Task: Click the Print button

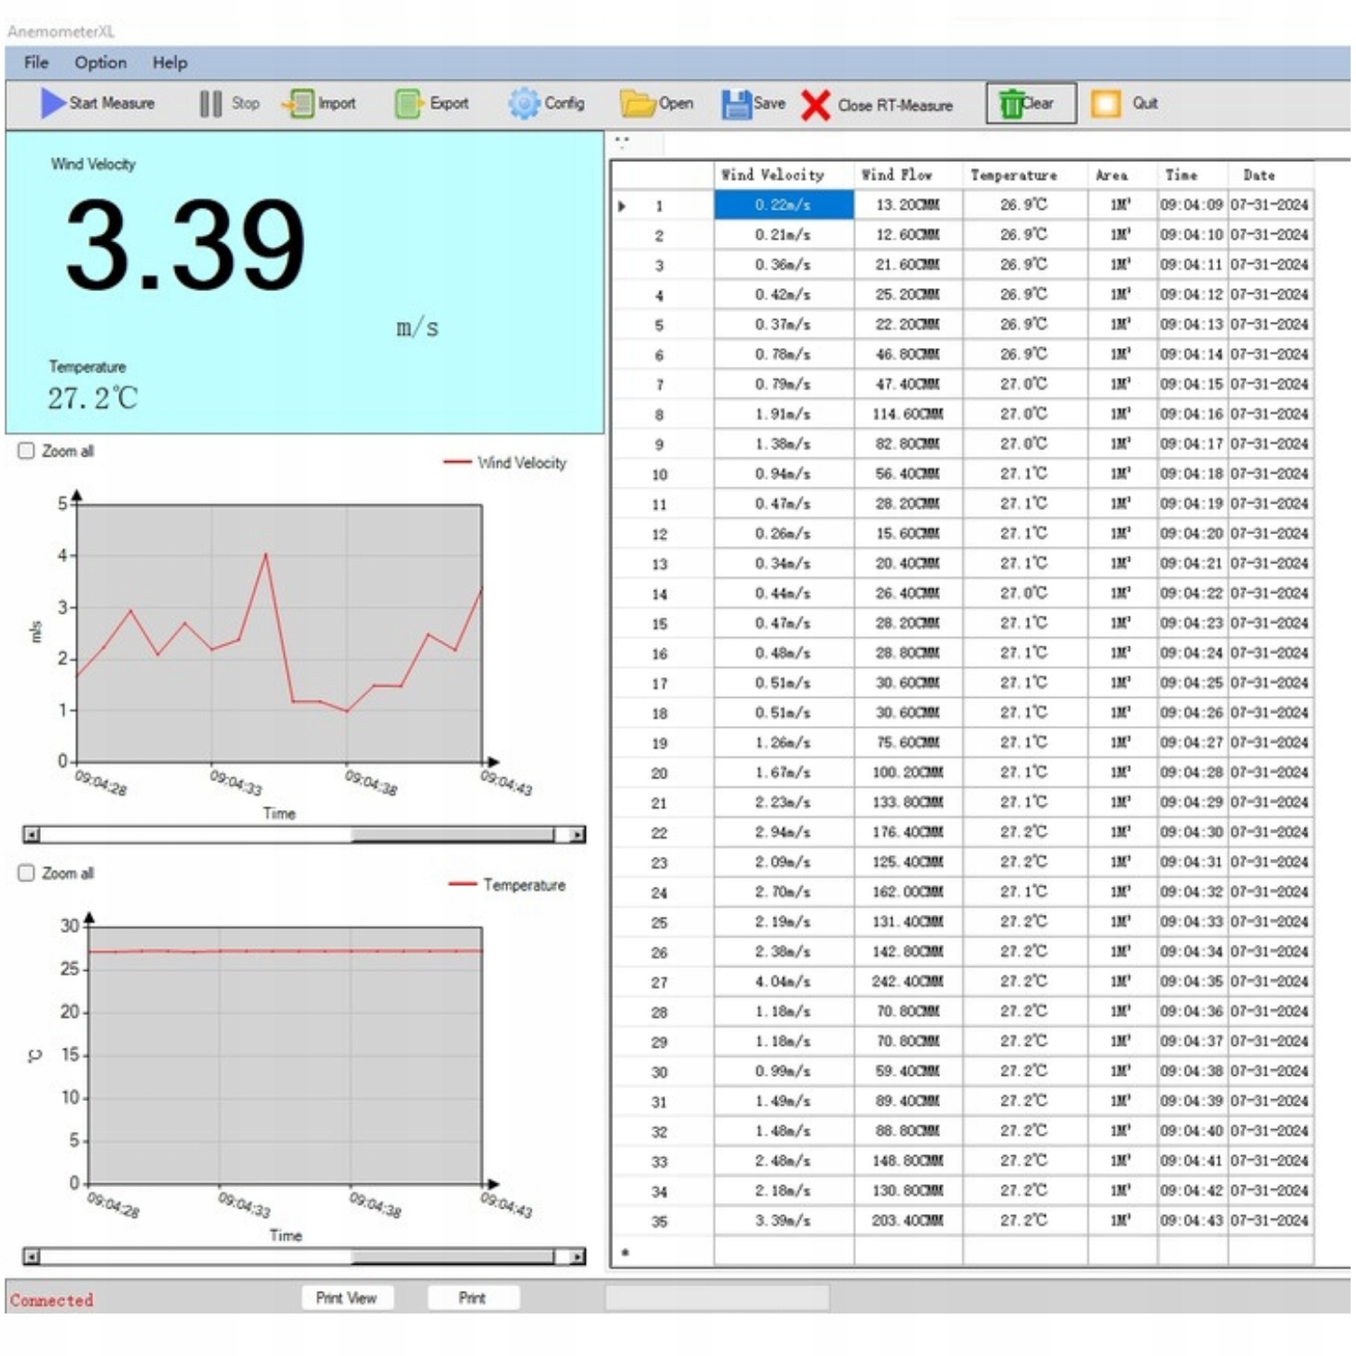Action: [472, 1297]
